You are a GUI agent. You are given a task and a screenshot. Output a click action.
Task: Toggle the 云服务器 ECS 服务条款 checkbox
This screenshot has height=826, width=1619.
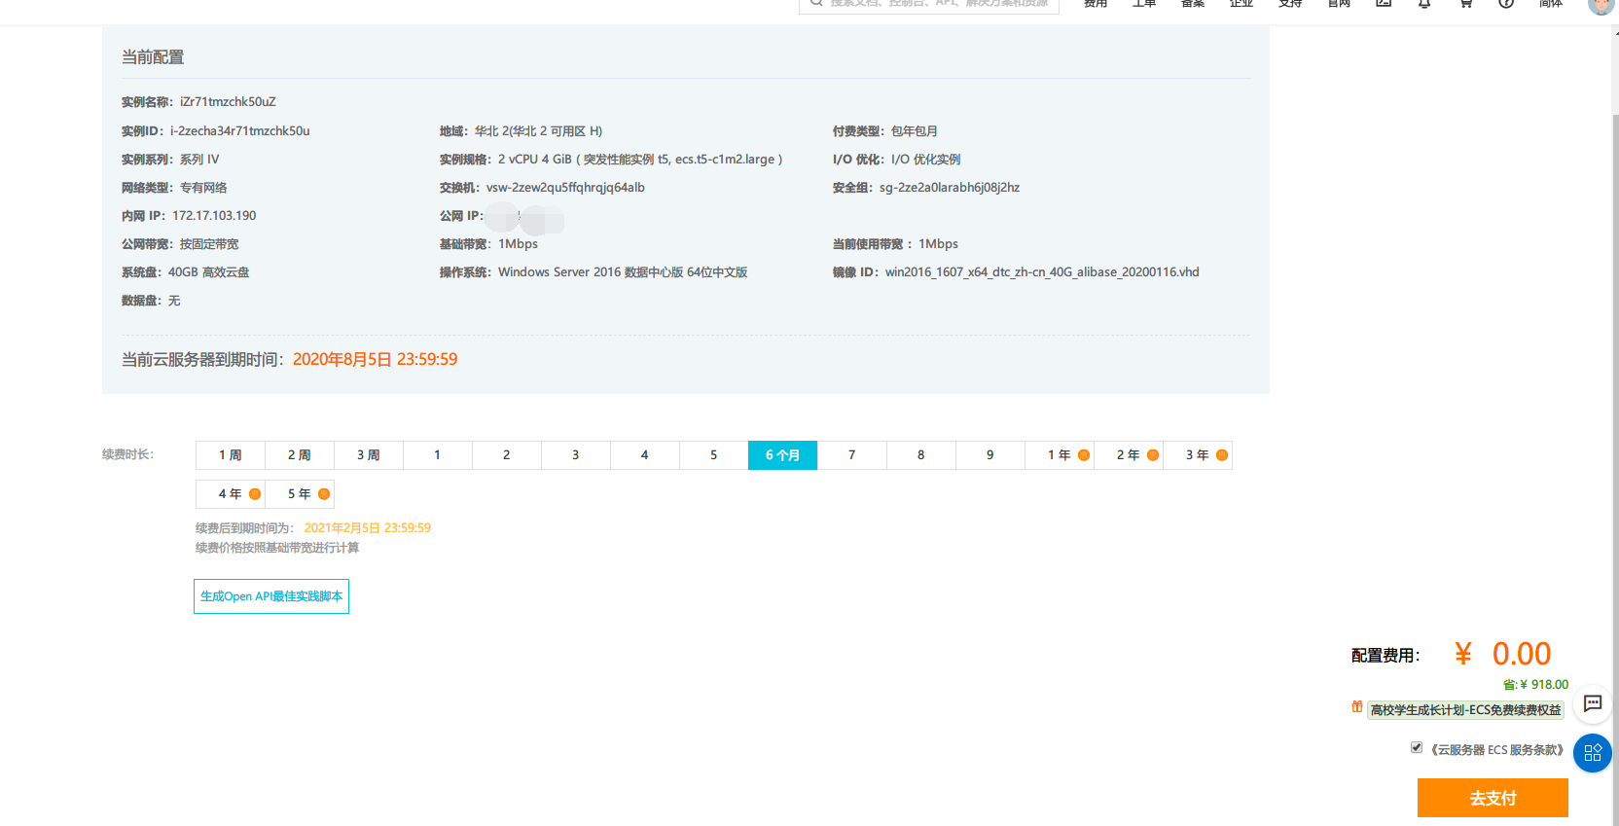click(1417, 747)
